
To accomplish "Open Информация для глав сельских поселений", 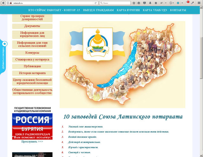I will click(32, 44).
